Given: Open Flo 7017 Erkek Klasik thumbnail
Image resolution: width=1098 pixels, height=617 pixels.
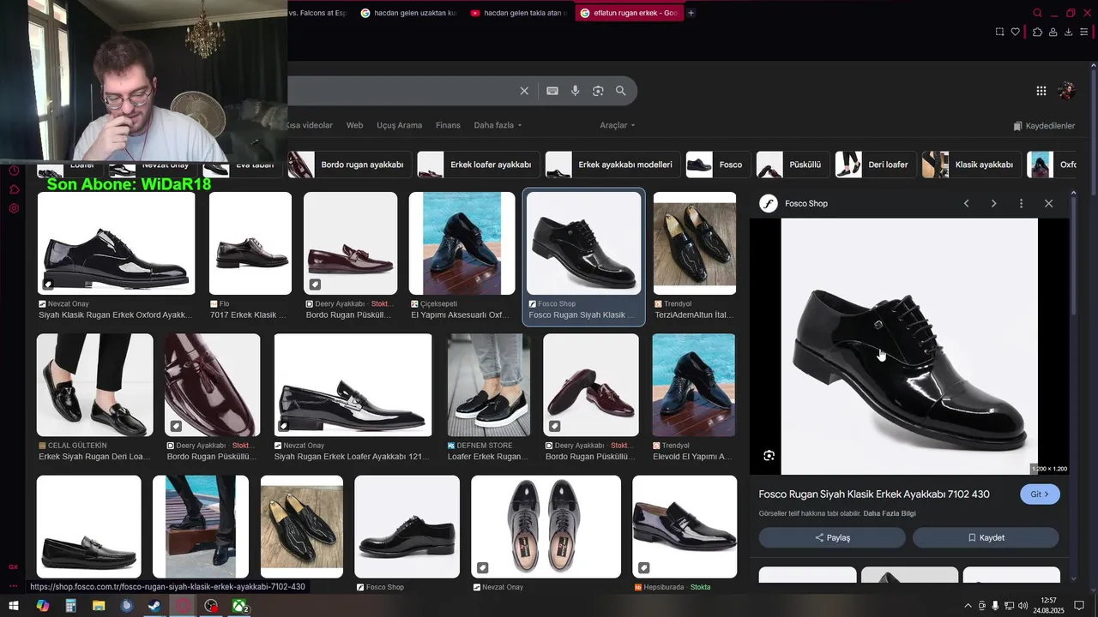Looking at the screenshot, I should click(x=250, y=243).
